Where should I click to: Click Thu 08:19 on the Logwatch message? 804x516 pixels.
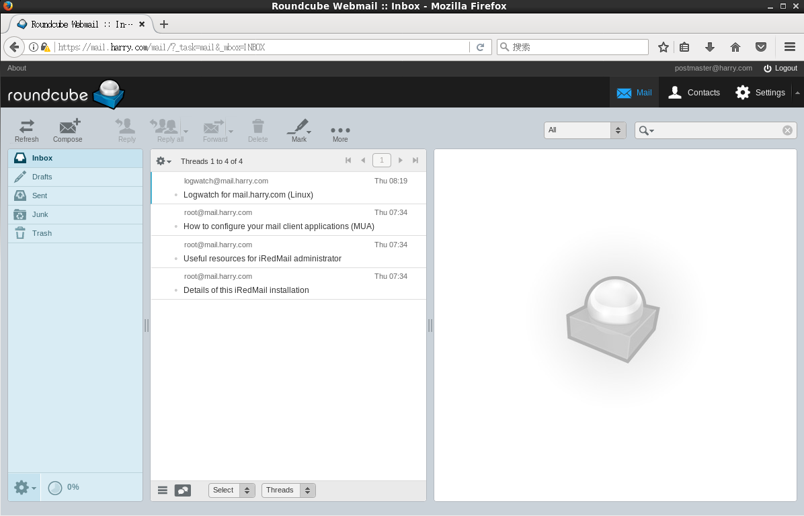[391, 181]
